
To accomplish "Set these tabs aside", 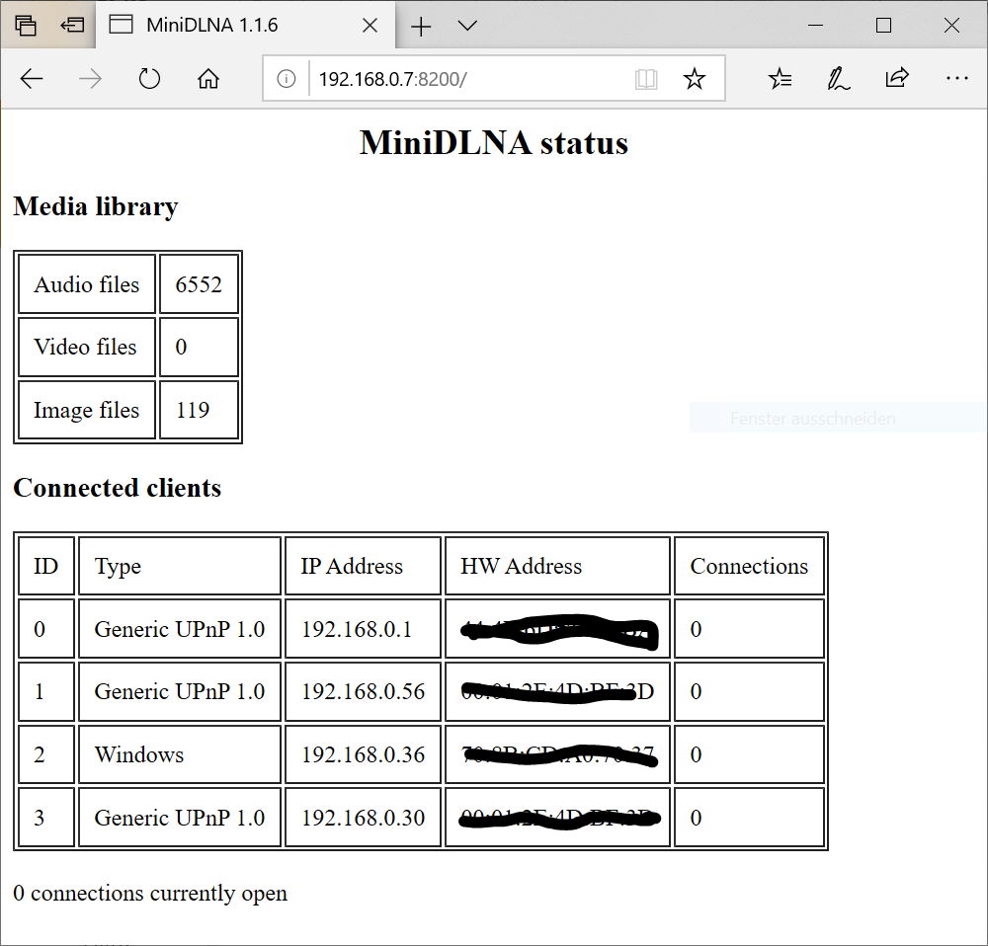I will click(x=72, y=26).
